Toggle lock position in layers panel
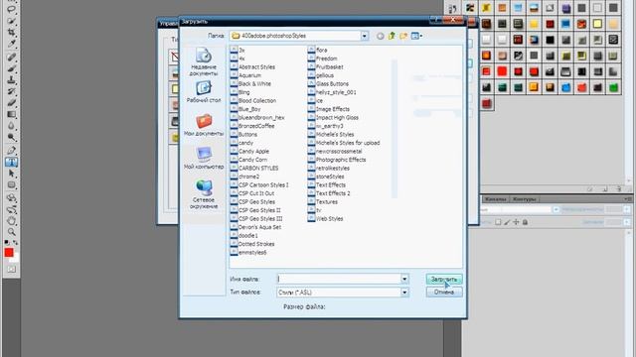The width and height of the screenshot is (636, 357). [x=516, y=222]
